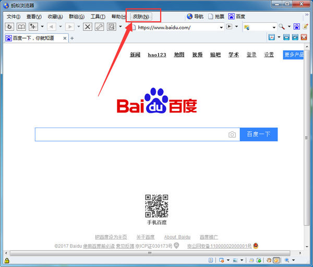Viewport: 313px width, 267px height.
Task: Click the zoom magnifier icon in status bar
Action: 287,260
